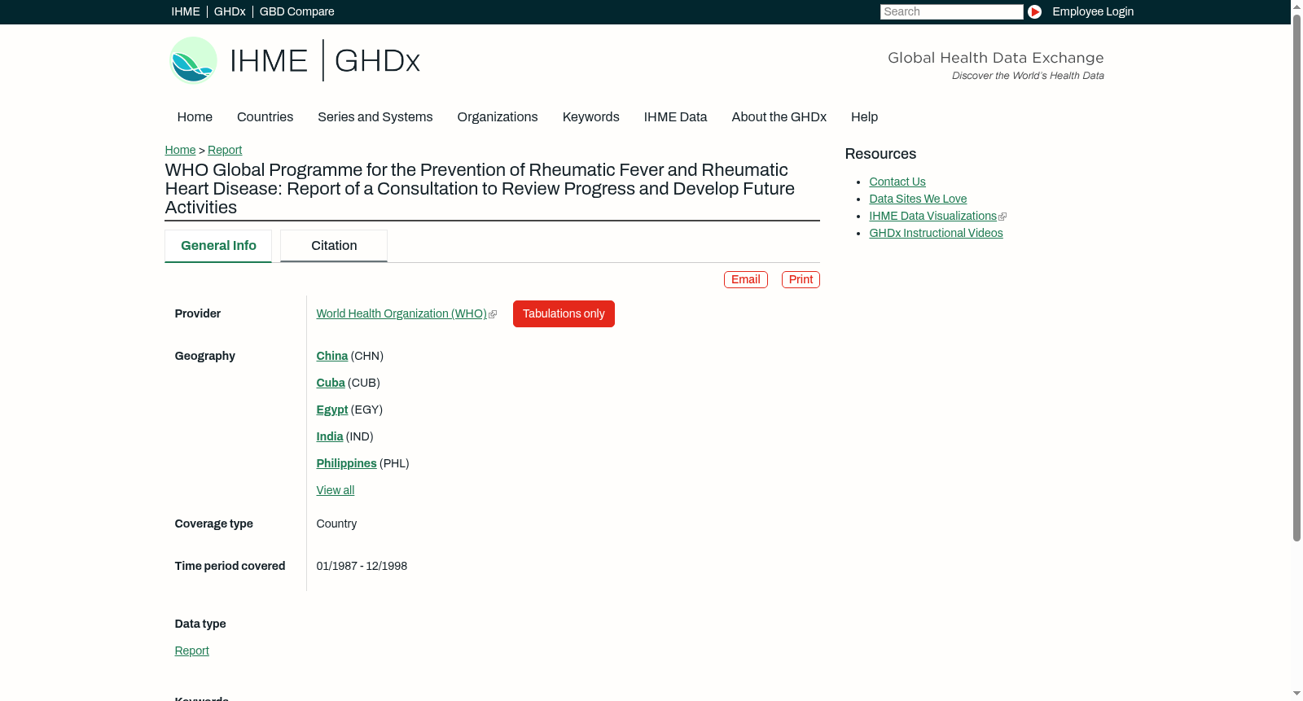Open IHME Data Visualizations link
This screenshot has width=1303, height=701.
(933, 216)
